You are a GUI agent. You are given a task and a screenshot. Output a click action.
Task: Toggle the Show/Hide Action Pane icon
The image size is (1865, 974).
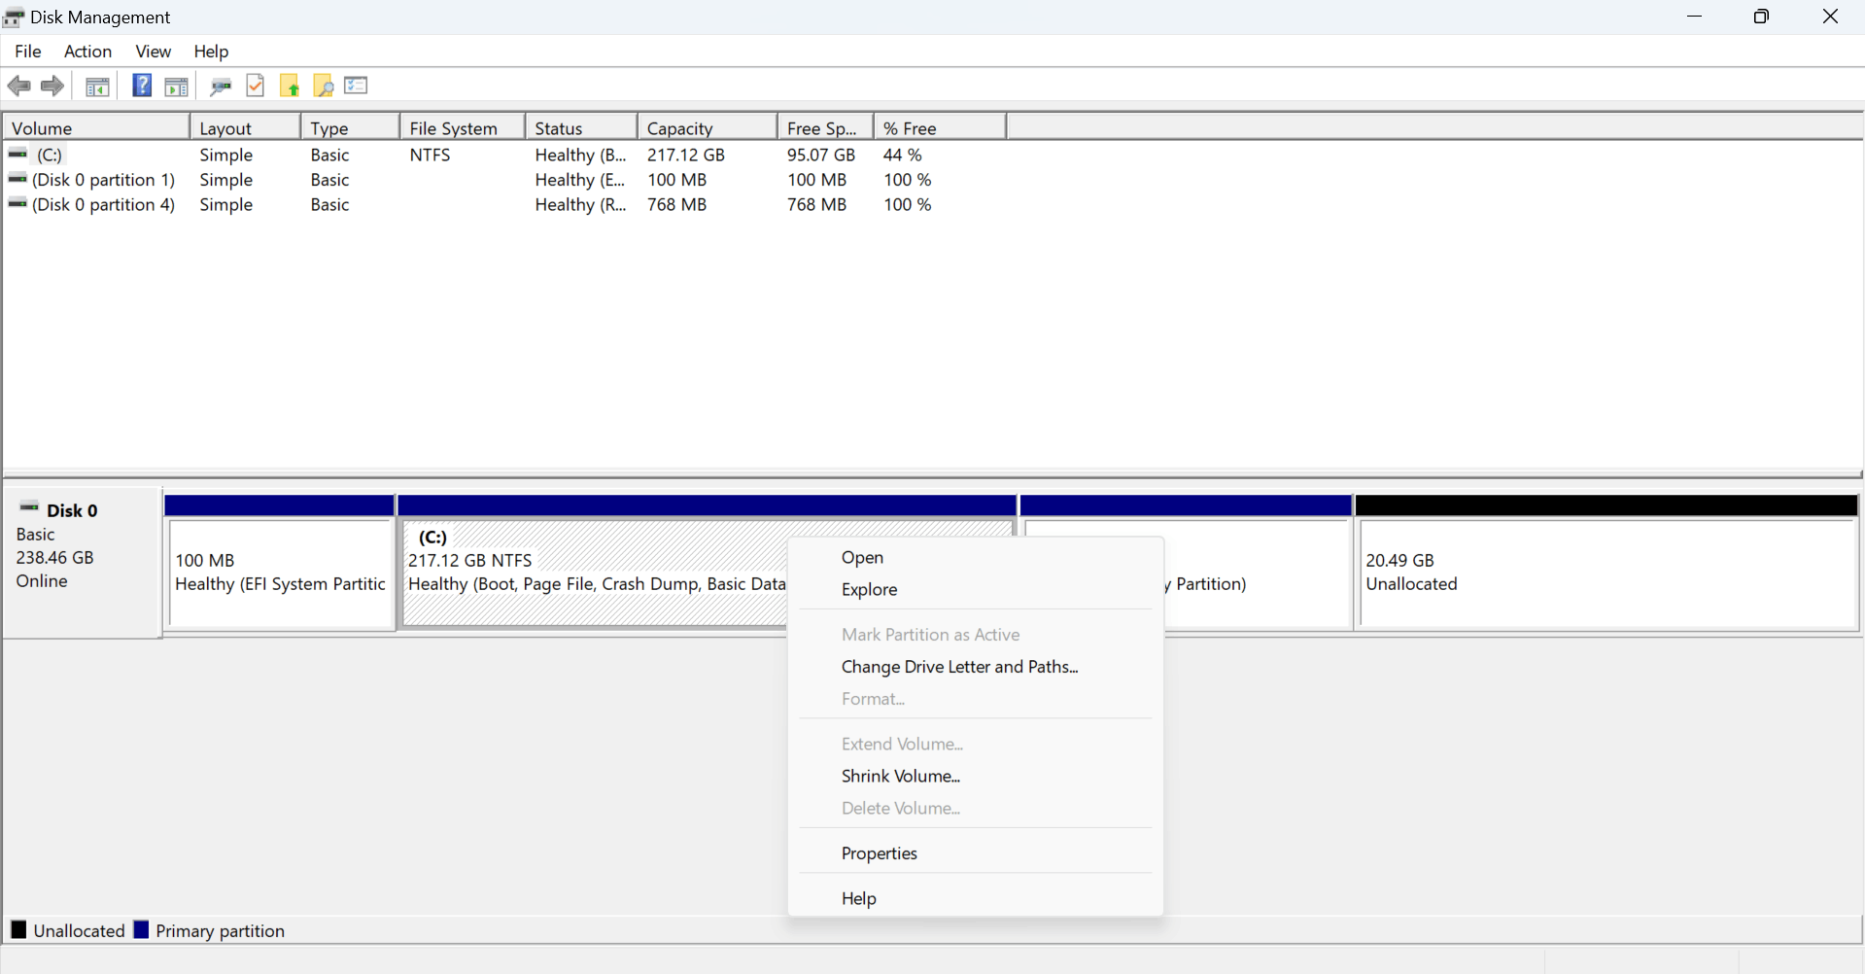coord(176,87)
